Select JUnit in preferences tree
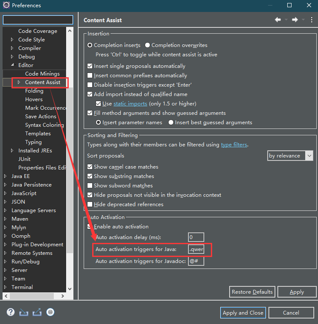Image resolution: width=318 pixels, height=324 pixels. click(x=24, y=159)
